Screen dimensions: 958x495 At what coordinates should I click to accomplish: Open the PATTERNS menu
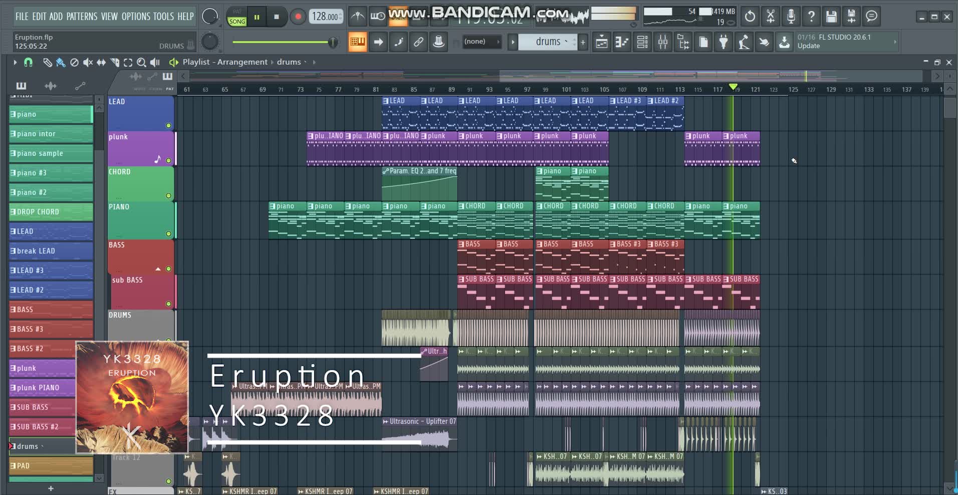(82, 17)
